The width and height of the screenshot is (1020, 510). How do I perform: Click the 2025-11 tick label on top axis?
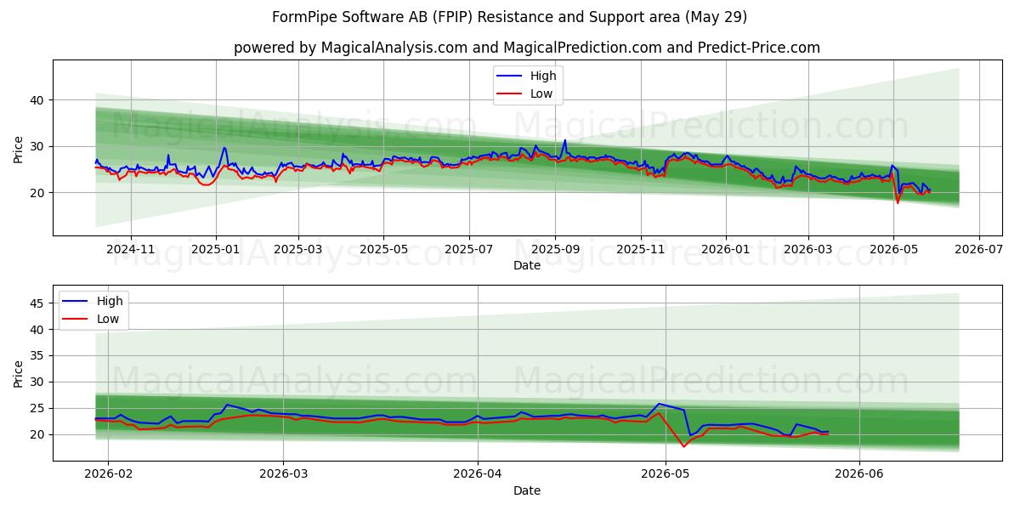(640, 250)
